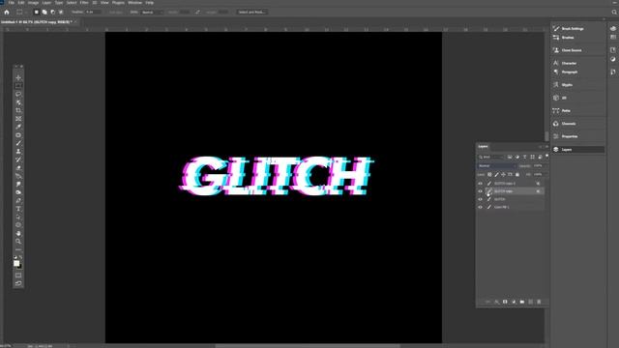This screenshot has width=619, height=348.
Task: Open the Layers panel flyout menu
Action: (546, 147)
